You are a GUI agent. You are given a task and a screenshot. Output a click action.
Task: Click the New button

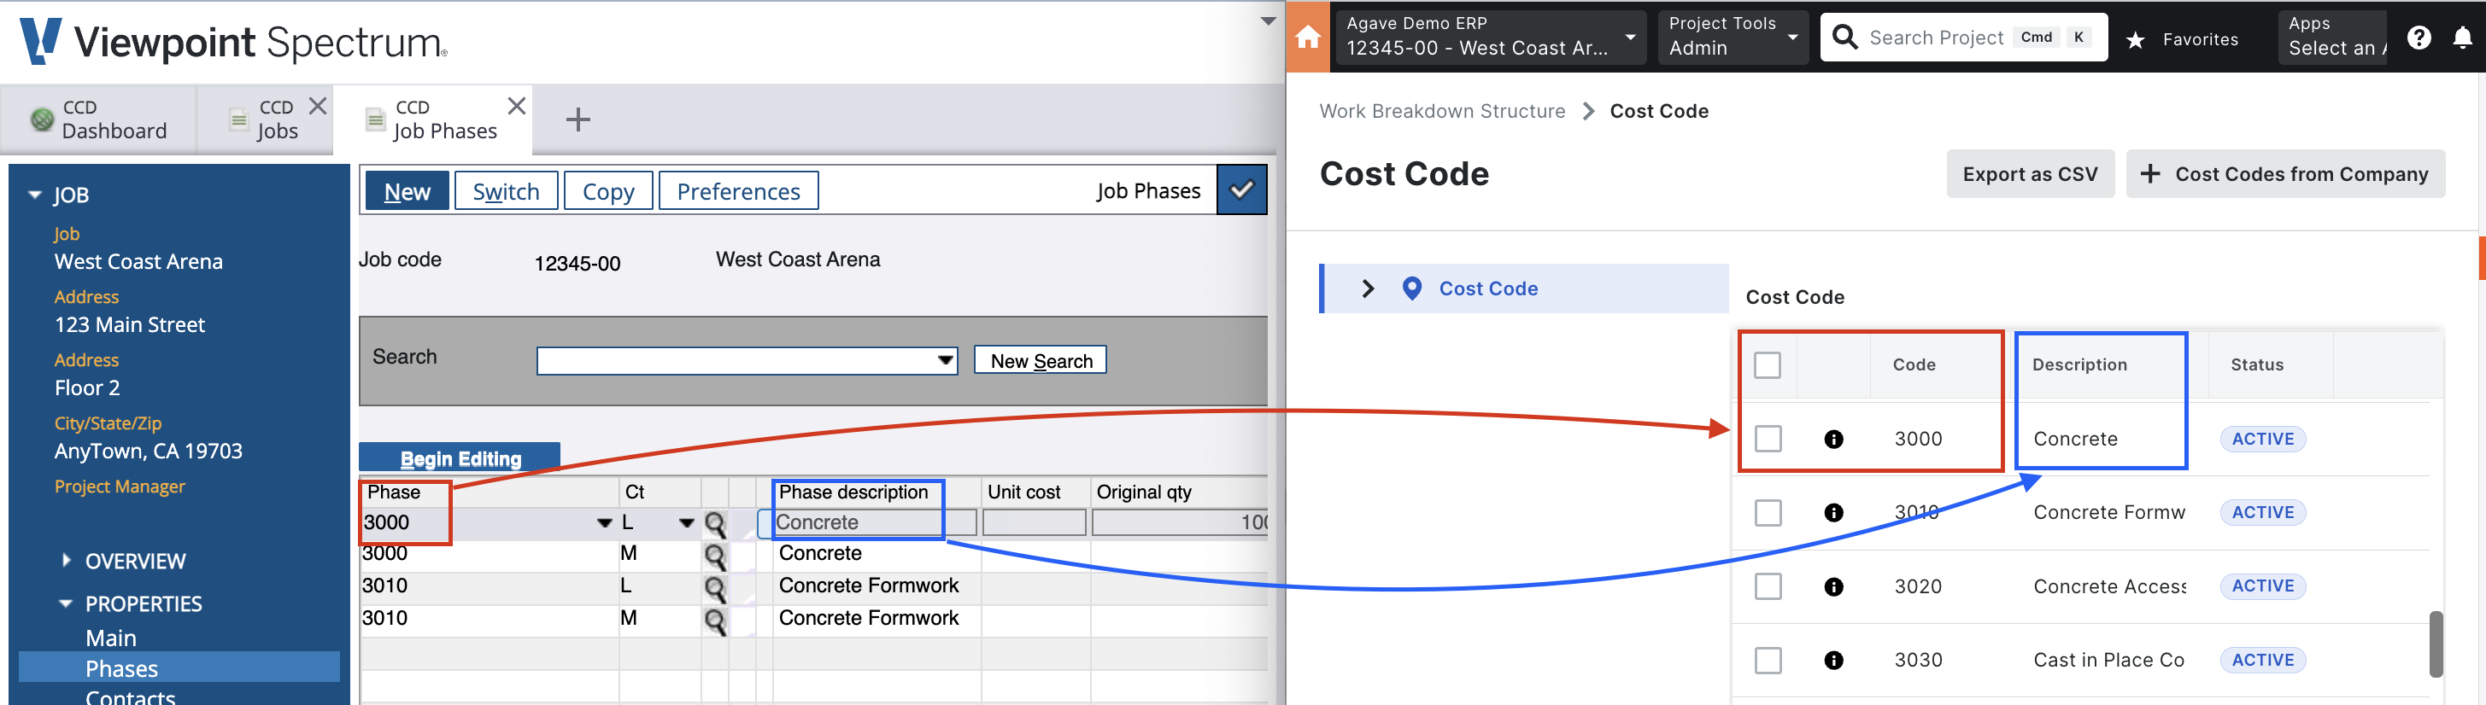point(407,191)
